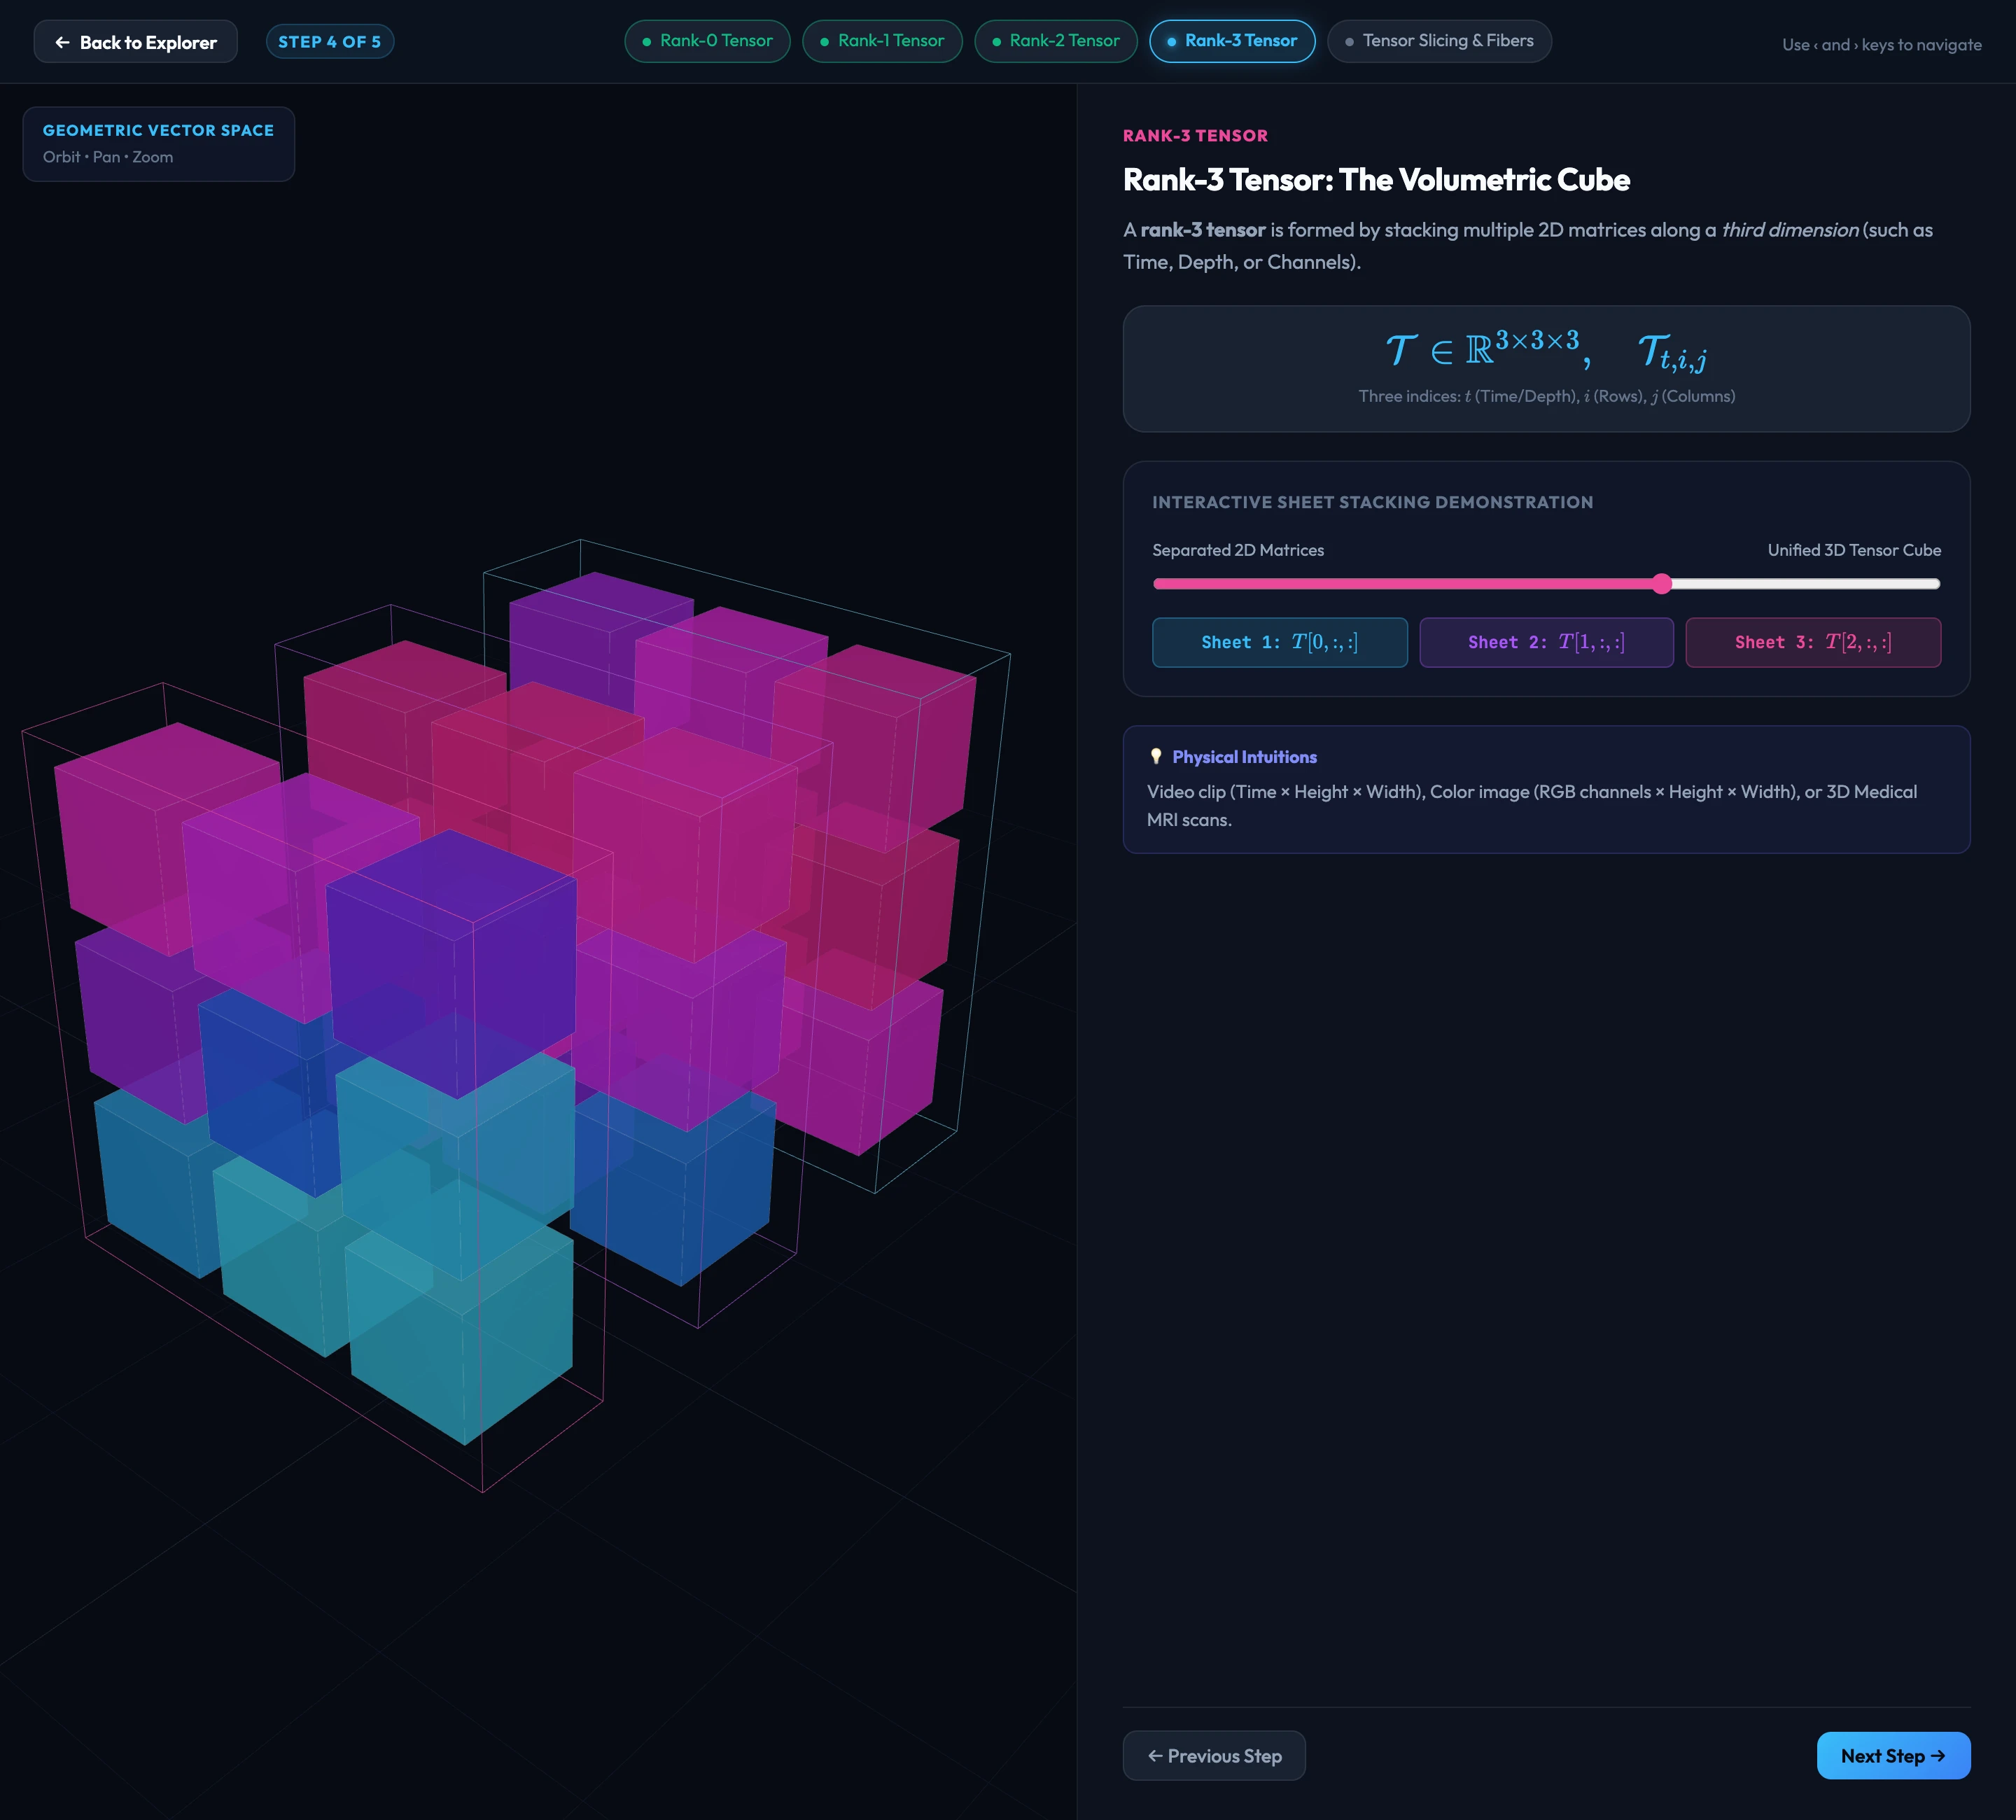The width and height of the screenshot is (2016, 1820).
Task: Open the Rank-2 Tensor step tab
Action: click(1055, 41)
